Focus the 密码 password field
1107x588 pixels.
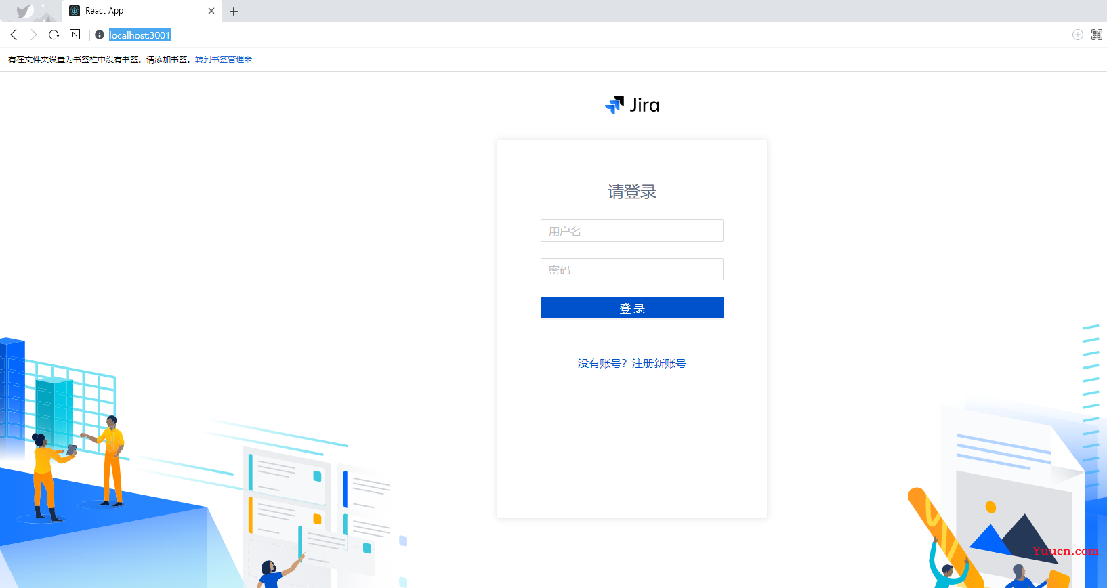click(632, 270)
